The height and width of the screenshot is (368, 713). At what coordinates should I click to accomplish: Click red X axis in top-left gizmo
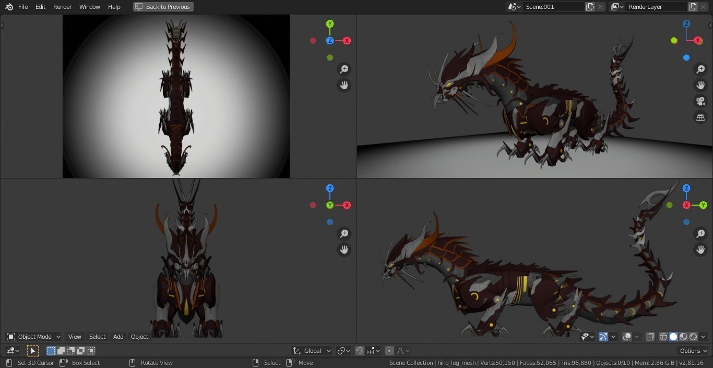point(347,41)
